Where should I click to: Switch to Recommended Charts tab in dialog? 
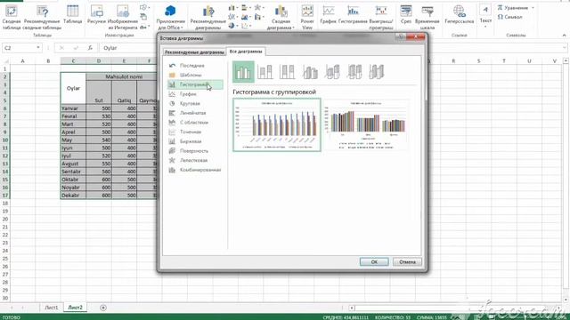click(x=194, y=52)
